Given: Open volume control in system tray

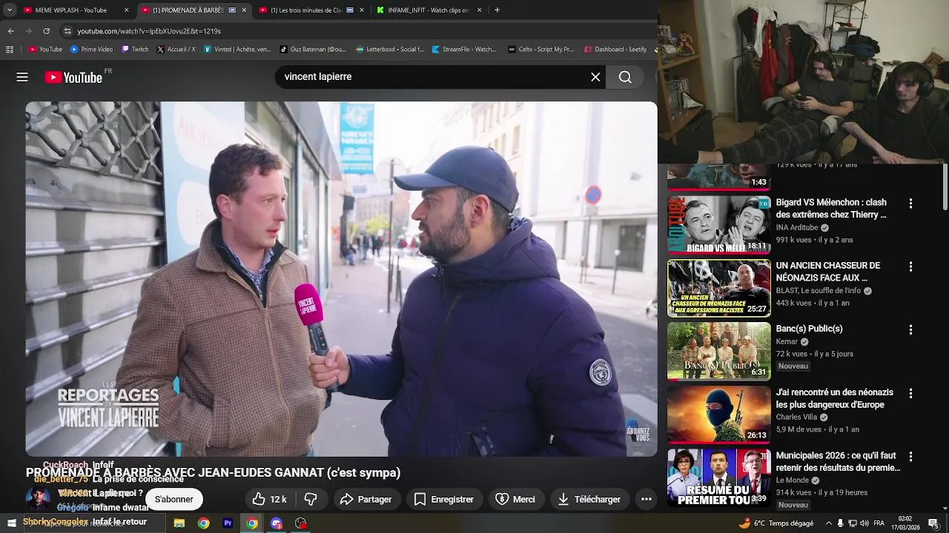Looking at the screenshot, I should (x=864, y=523).
